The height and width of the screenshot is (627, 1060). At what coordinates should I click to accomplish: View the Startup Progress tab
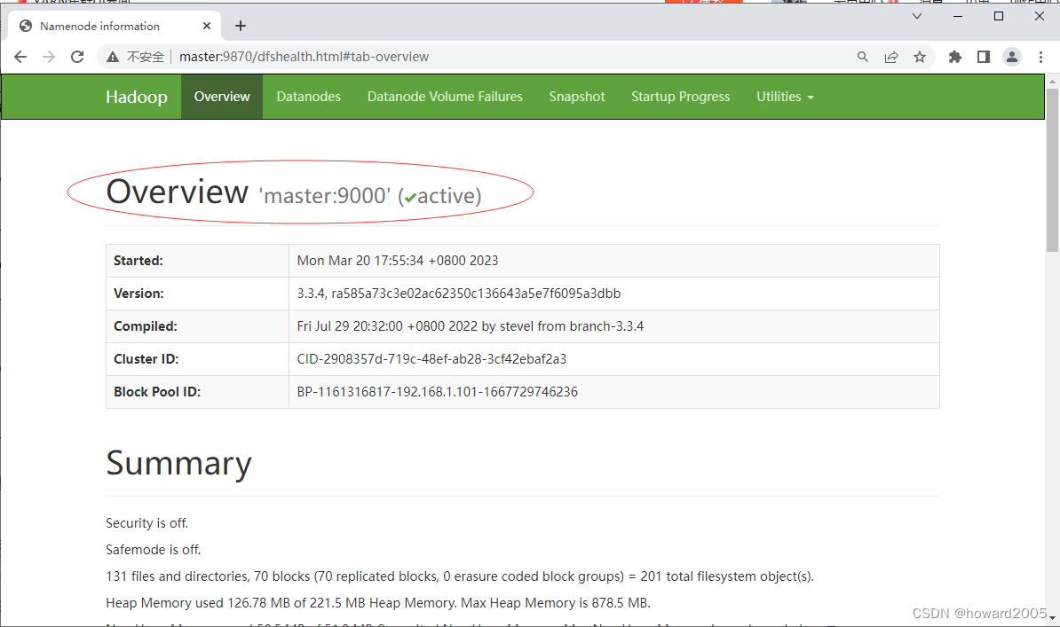(x=681, y=97)
